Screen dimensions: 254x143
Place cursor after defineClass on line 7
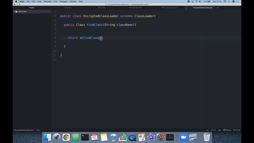pyautogui.click(x=99, y=38)
